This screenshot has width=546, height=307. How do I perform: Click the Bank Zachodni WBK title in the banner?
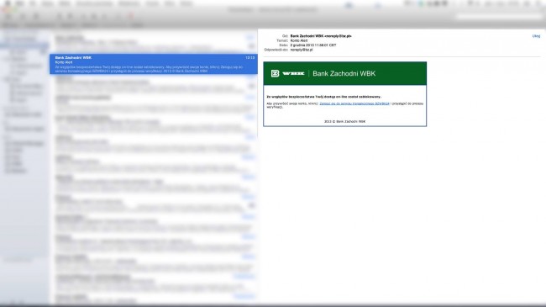coord(344,73)
